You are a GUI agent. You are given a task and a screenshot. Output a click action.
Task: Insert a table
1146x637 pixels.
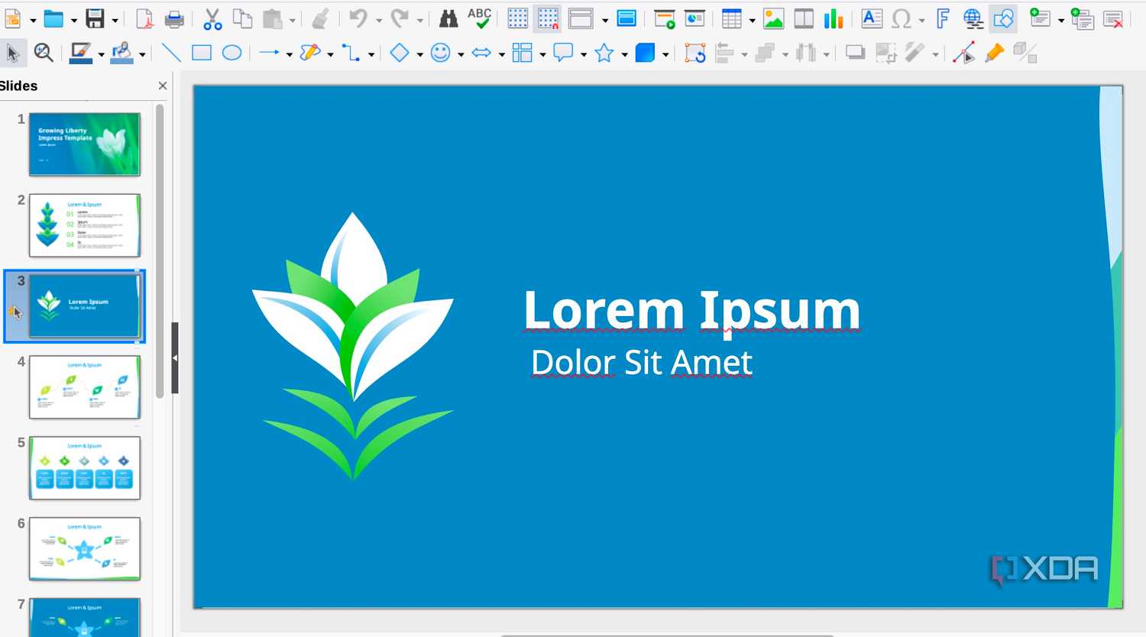732,18
